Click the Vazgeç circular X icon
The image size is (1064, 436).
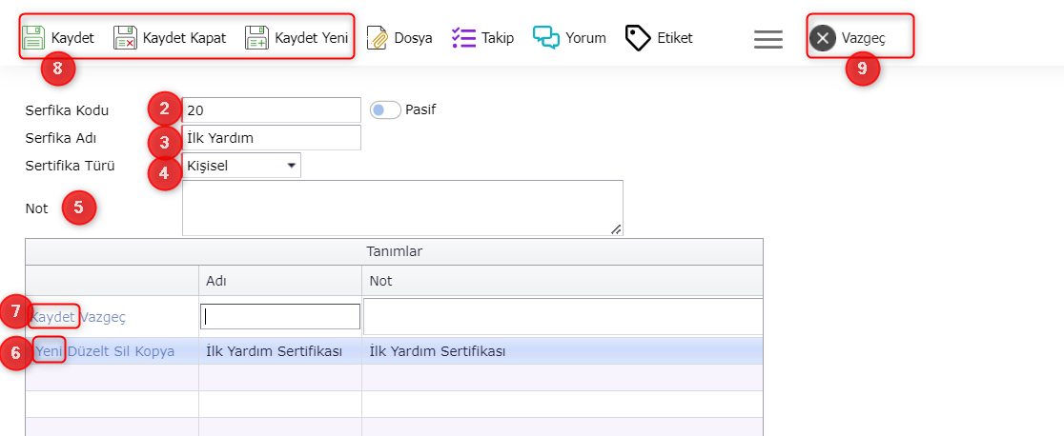[823, 38]
